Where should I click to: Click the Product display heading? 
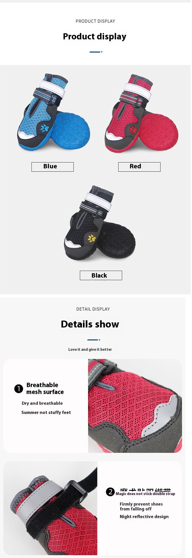pyautogui.click(x=95, y=37)
